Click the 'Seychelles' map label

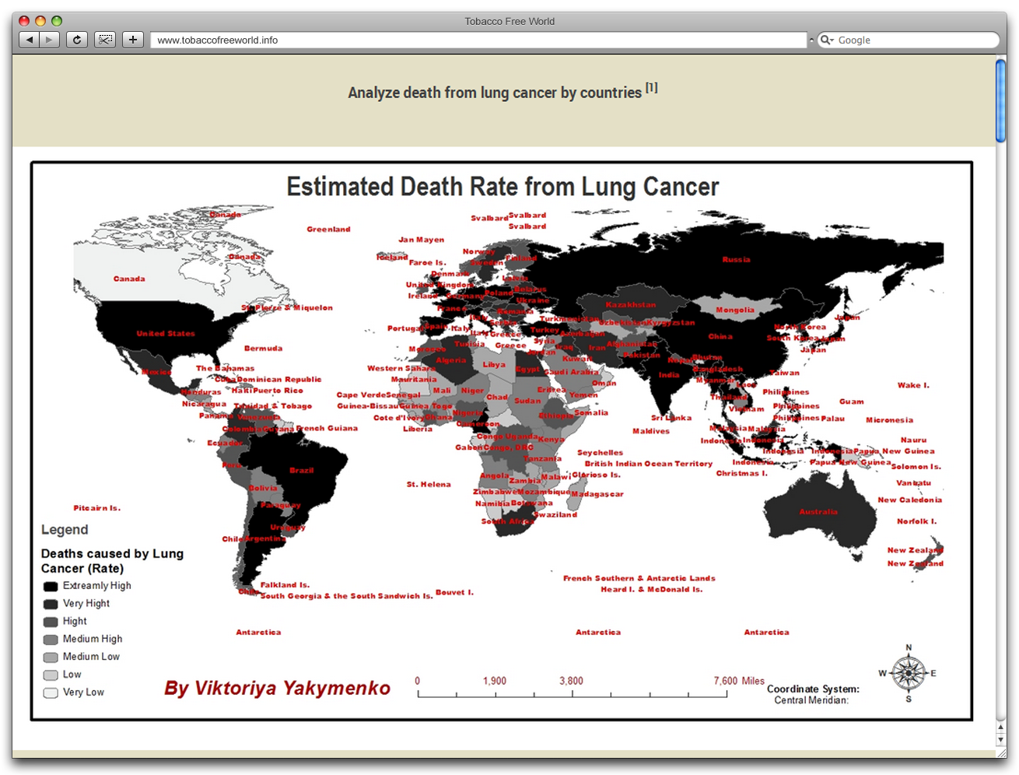600,453
